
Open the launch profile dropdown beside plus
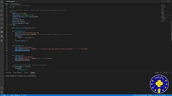[x=162, y=73]
